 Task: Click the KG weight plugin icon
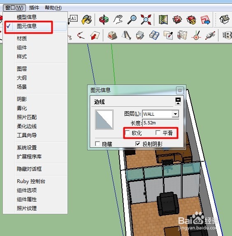point(112,36)
